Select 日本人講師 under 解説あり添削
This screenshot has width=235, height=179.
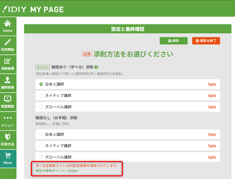click(41, 84)
